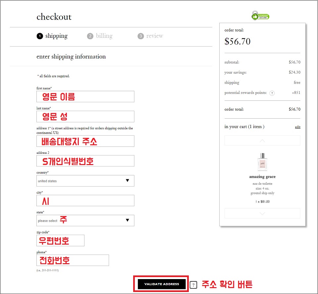This screenshot has width=318, height=294.
Task: Open help icon beside Validate Address
Action: pyautogui.click(x=193, y=285)
